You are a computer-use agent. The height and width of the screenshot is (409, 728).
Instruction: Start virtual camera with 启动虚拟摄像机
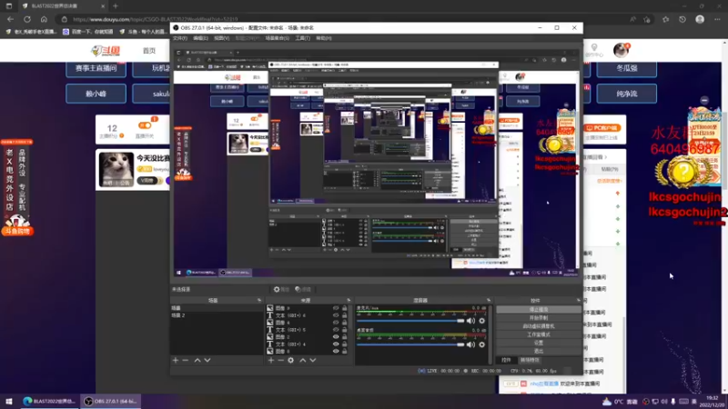point(539,326)
